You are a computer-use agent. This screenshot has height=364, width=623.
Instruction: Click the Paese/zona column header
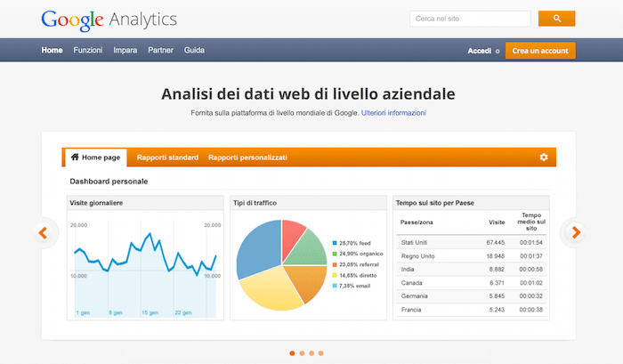coord(417,222)
